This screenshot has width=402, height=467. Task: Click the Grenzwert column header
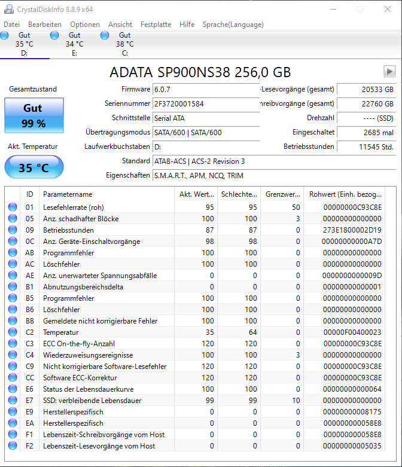click(282, 194)
